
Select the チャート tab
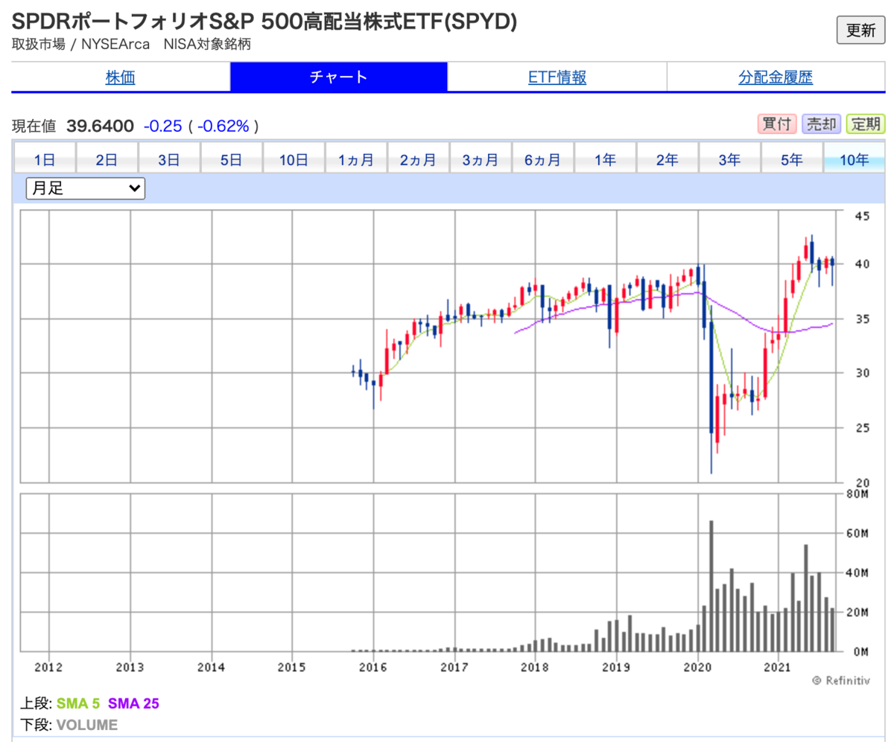point(339,77)
